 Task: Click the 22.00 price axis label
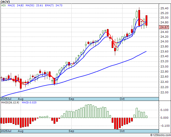[164, 92]
